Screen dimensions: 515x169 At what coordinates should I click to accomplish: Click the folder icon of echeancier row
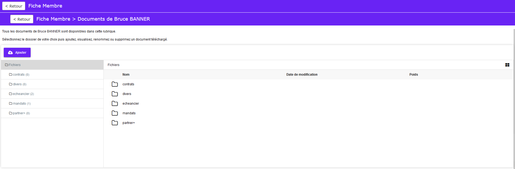(115, 104)
